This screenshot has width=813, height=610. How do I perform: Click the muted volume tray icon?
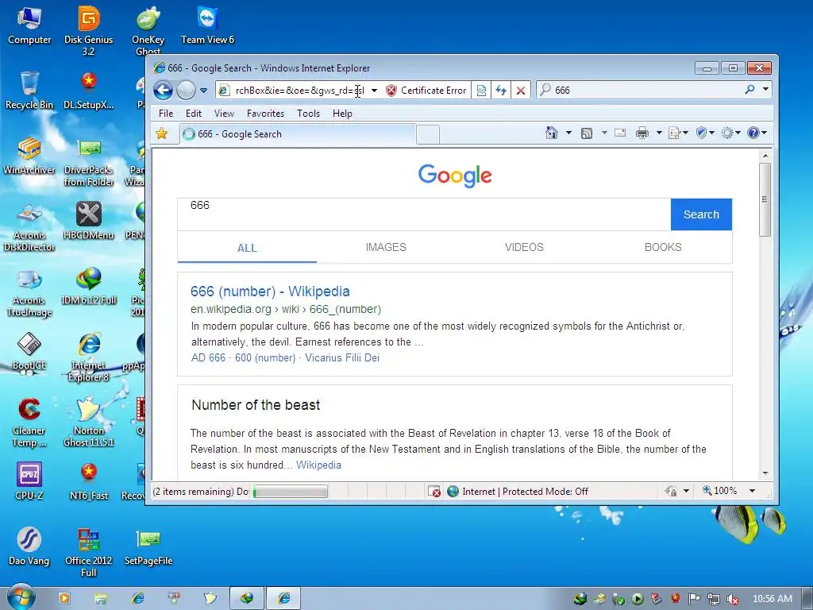point(732,599)
